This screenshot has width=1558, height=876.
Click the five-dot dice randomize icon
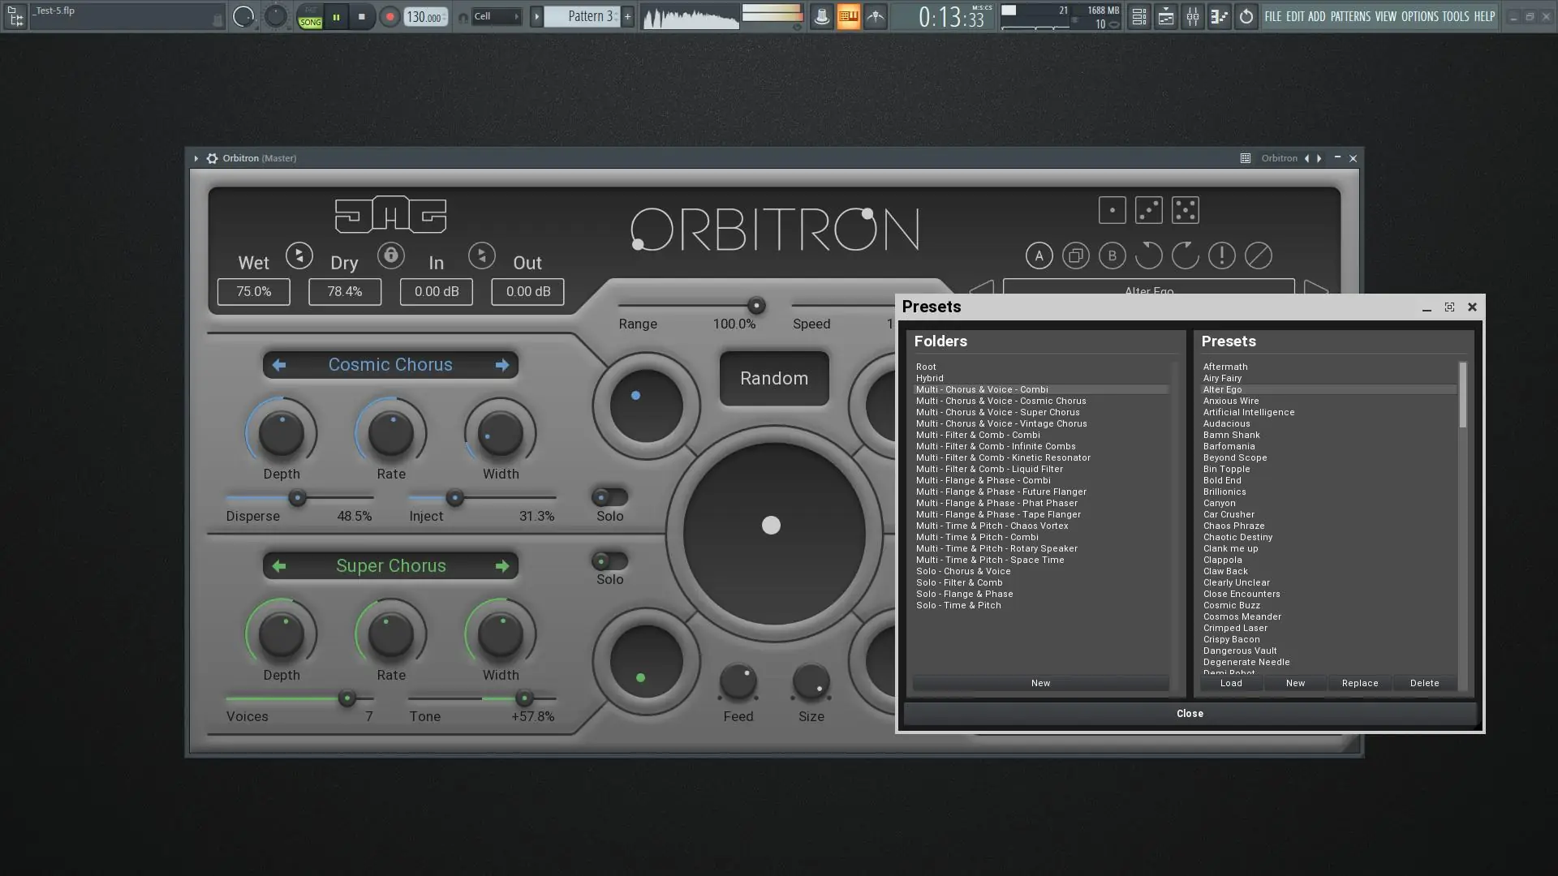(x=1185, y=210)
